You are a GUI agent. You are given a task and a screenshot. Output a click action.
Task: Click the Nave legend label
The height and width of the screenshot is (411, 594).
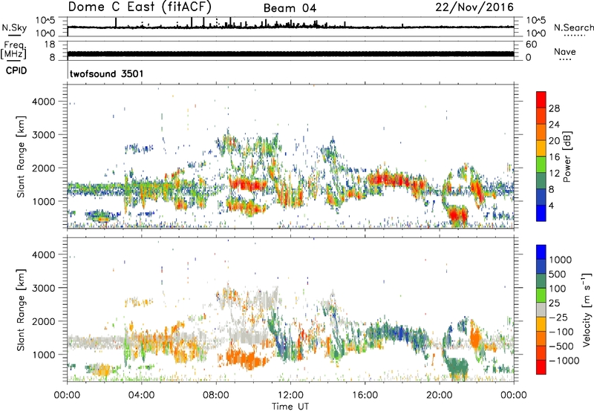pyautogui.click(x=565, y=51)
